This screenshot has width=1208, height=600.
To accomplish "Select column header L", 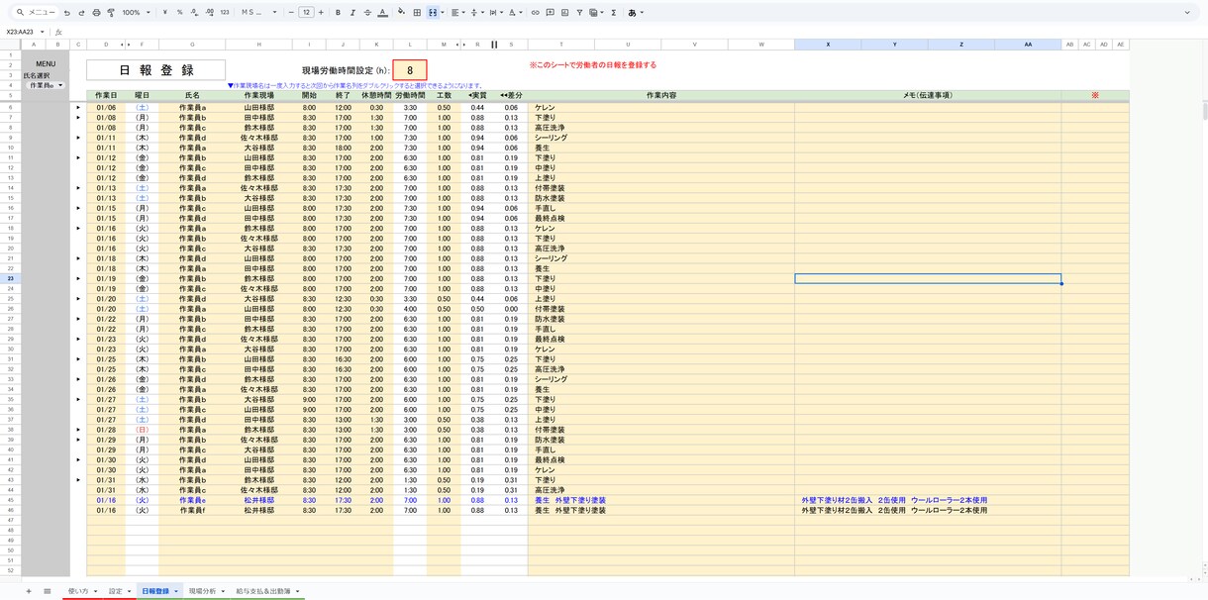I will (410, 45).
